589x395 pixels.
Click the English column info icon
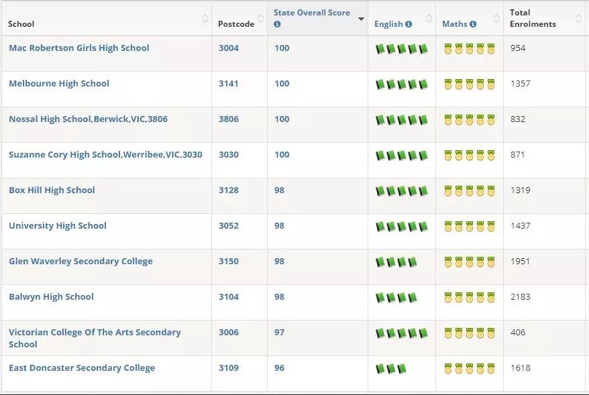click(x=409, y=24)
